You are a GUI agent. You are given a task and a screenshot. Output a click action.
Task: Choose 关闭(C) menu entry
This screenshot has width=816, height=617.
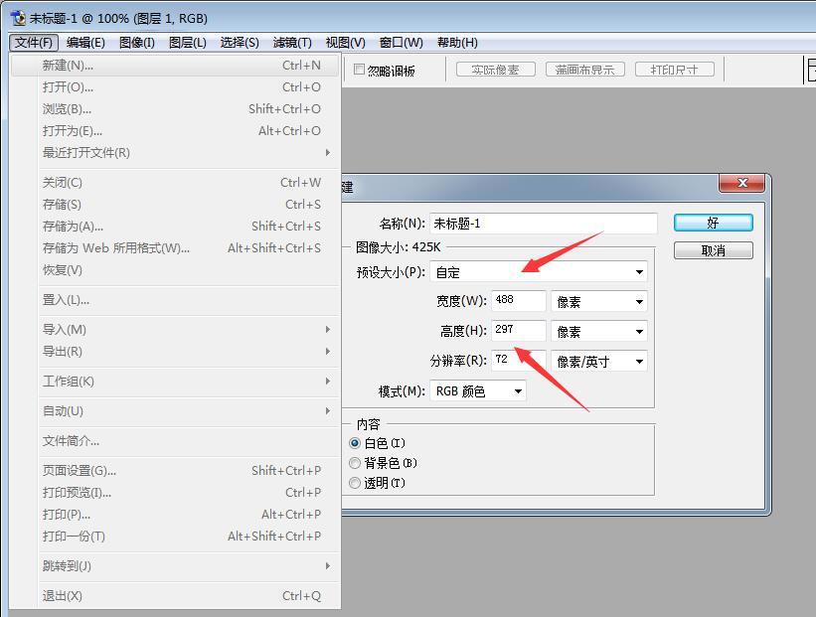(x=176, y=183)
